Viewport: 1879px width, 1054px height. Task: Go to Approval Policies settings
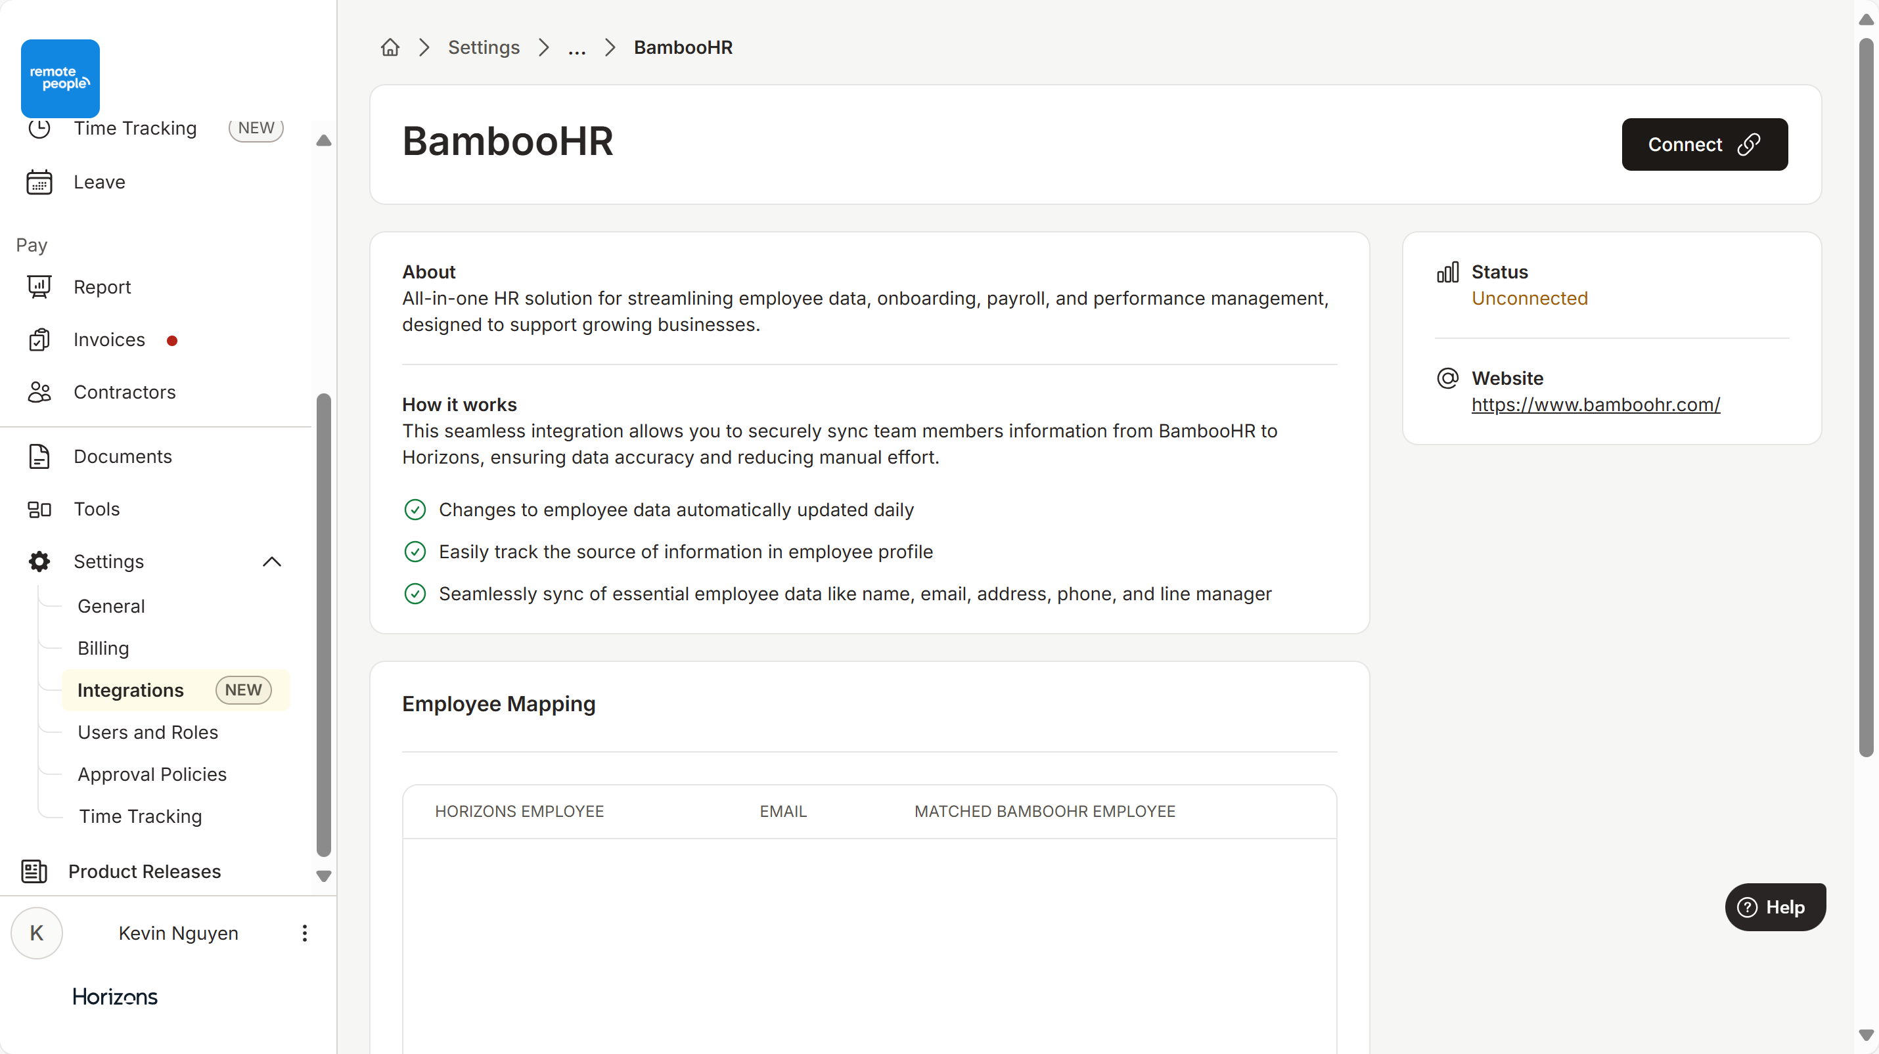152,774
